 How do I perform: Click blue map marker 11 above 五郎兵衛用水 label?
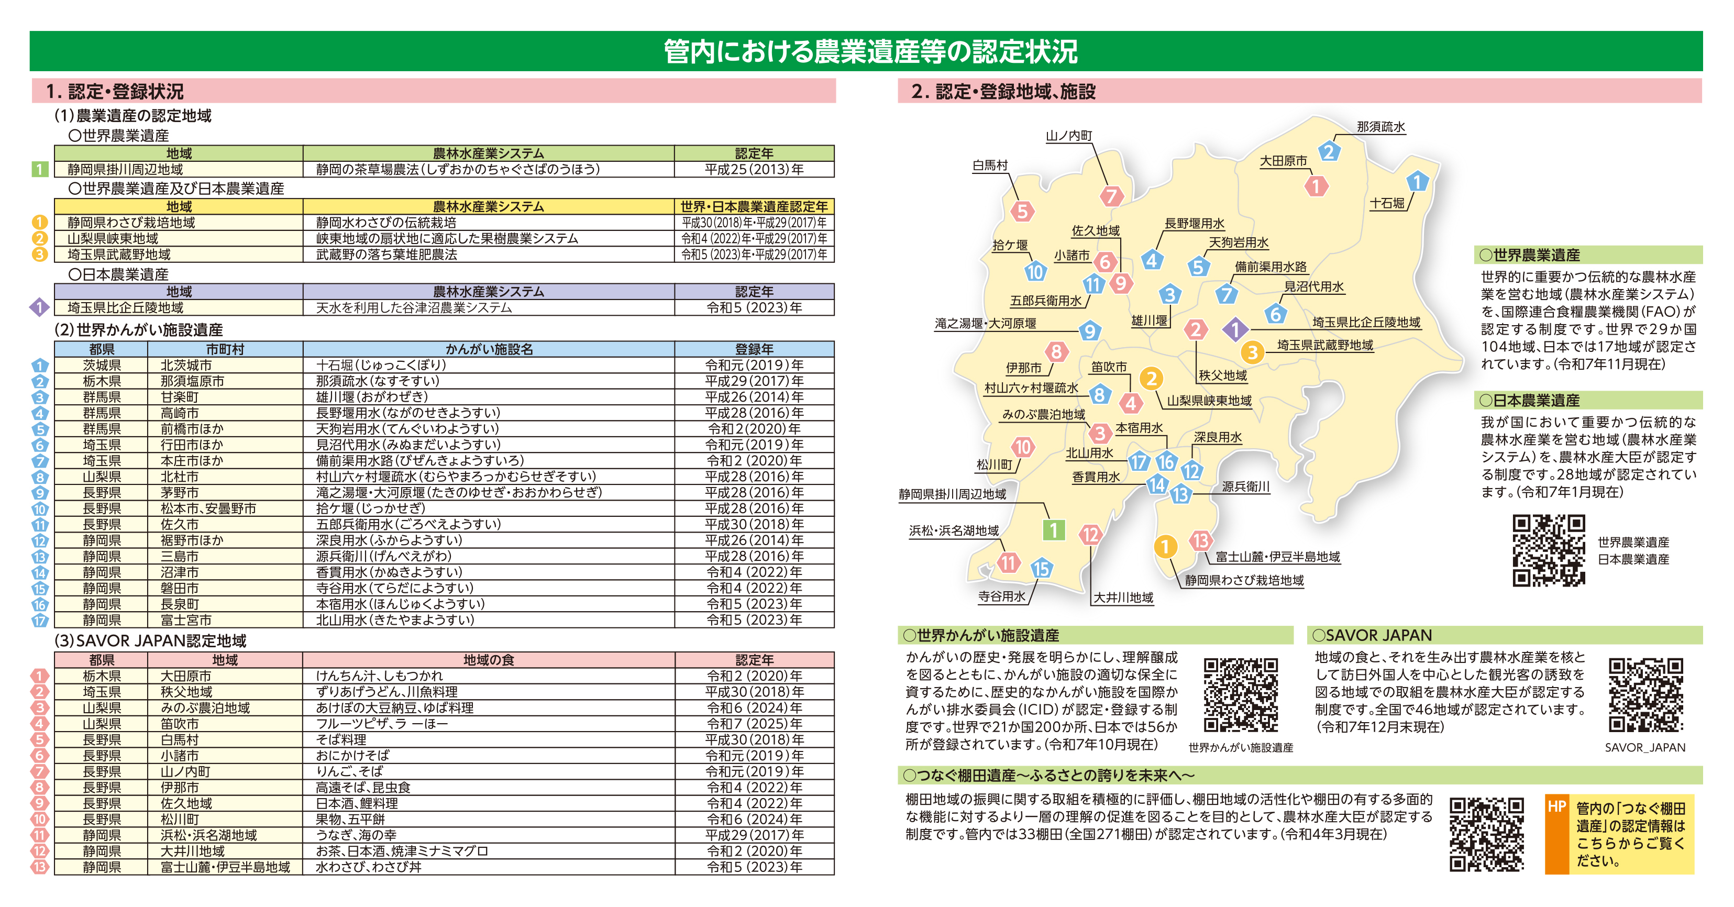pos(1094,284)
